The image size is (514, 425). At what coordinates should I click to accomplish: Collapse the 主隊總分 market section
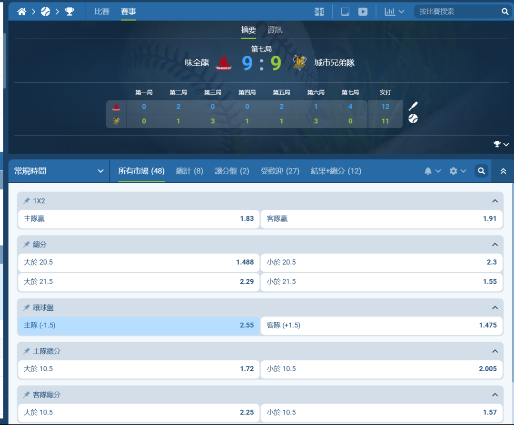(495, 351)
